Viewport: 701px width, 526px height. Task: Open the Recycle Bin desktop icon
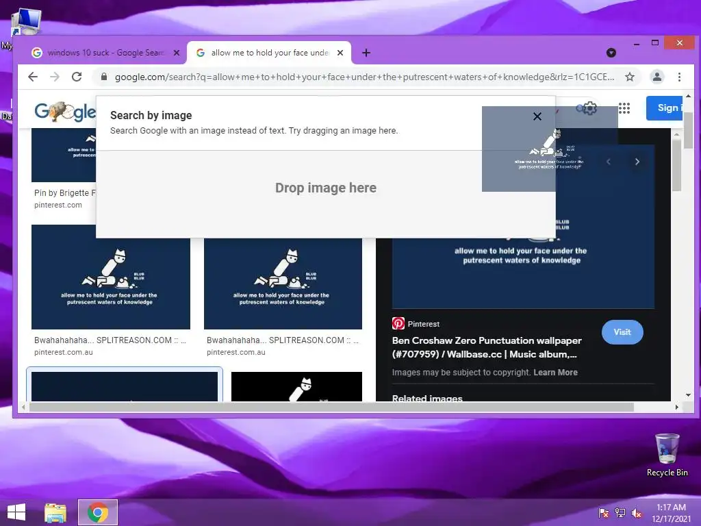click(x=667, y=455)
